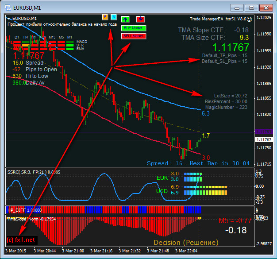This screenshot has width=277, height=259.
Task: Click the EMA row label
Action: pos(81,49)
